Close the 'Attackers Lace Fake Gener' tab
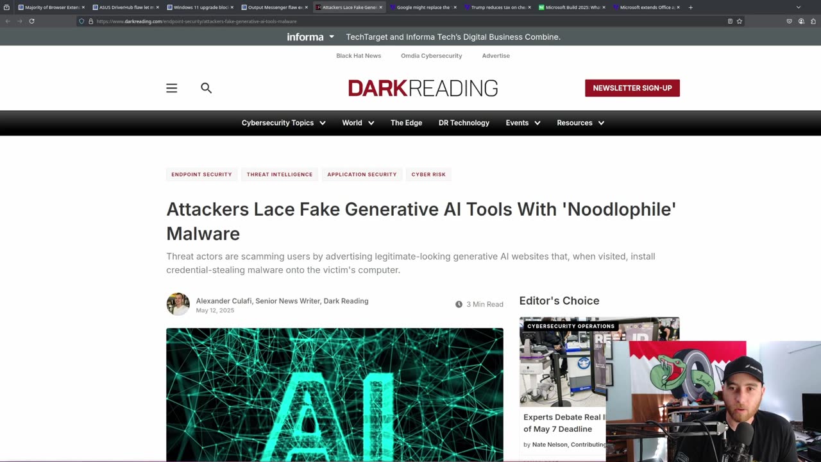Image resolution: width=821 pixels, height=462 pixels. point(380,8)
